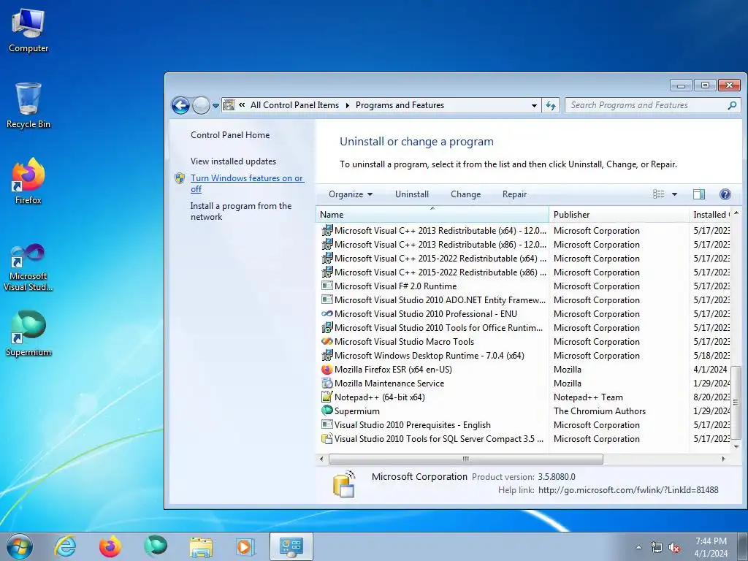Launch Supermium from the taskbar

point(156,546)
